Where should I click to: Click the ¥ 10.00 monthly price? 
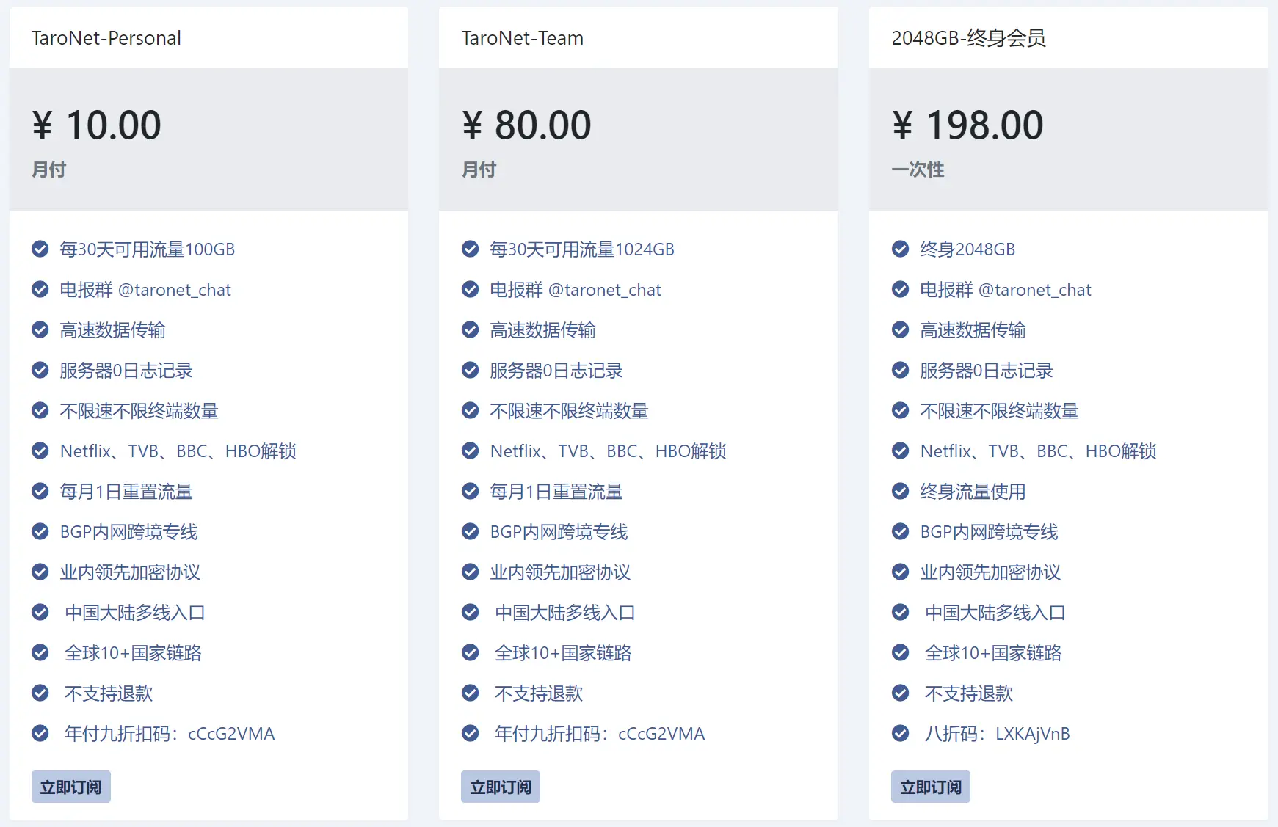97,125
